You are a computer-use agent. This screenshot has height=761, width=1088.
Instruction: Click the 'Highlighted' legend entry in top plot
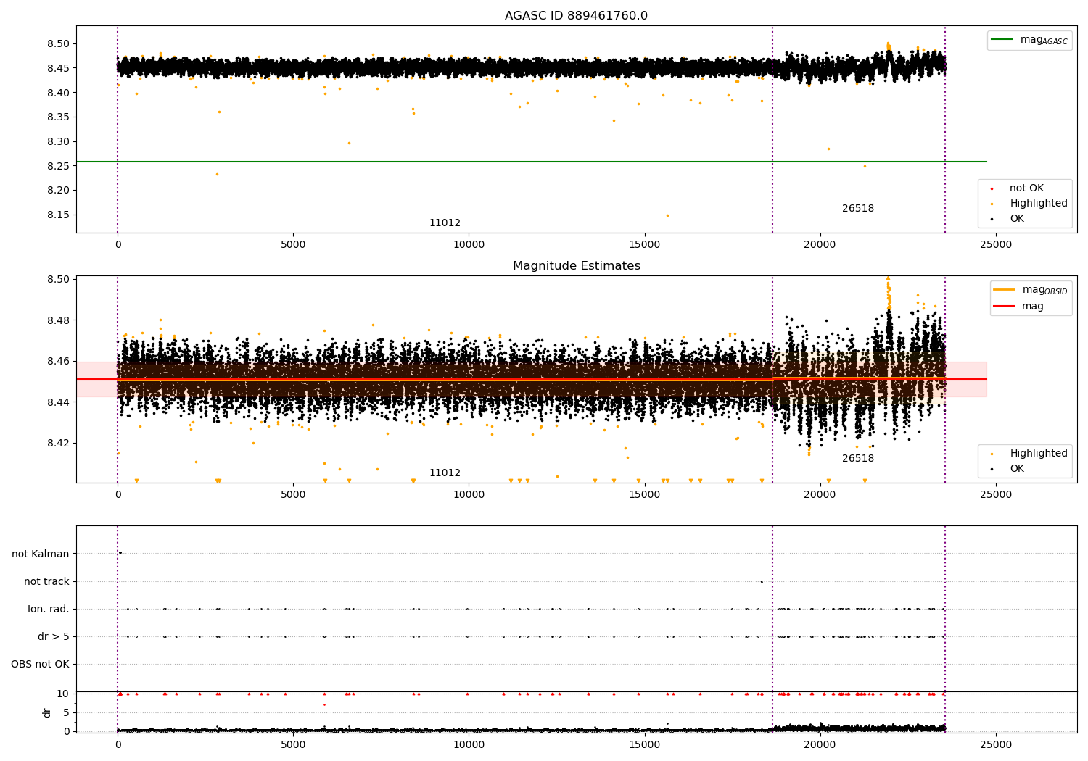point(1038,204)
